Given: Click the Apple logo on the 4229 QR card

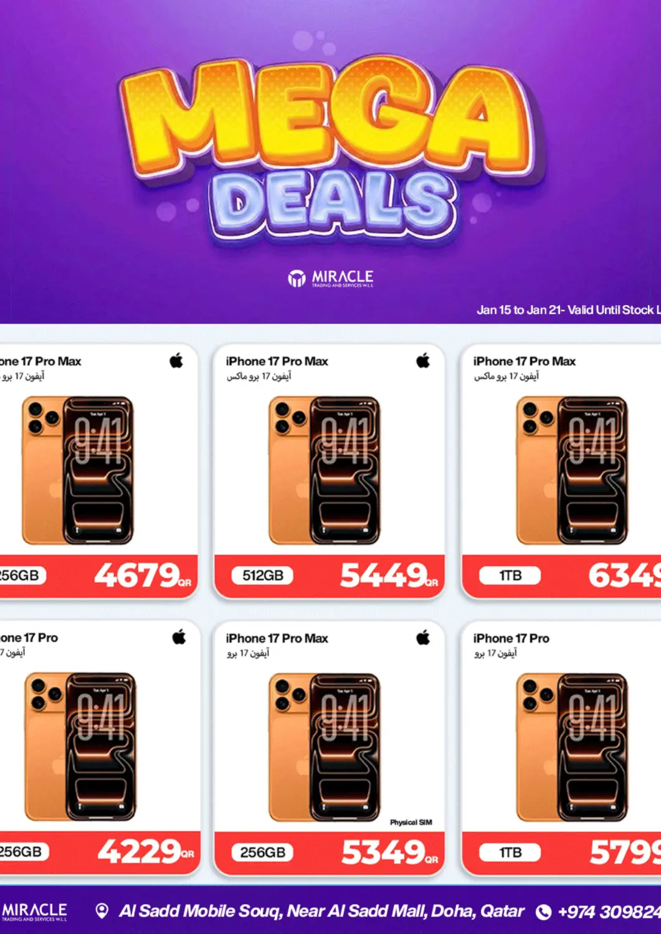Looking at the screenshot, I should pyautogui.click(x=179, y=636).
